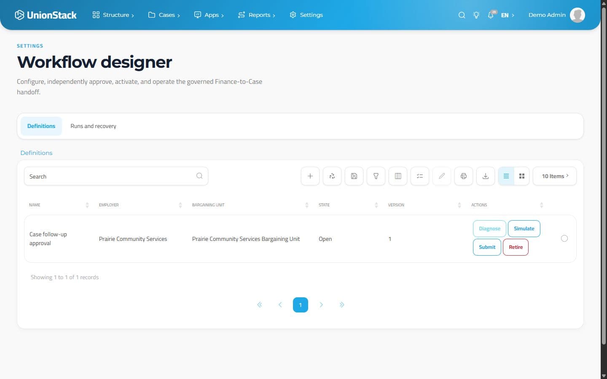Viewport: 607px width, 379px height.
Task: Open the EN language dropdown
Action: (x=508, y=15)
